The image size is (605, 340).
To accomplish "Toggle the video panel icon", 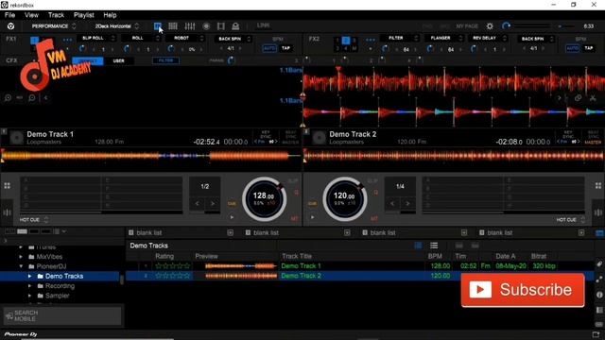I will pos(220,25).
